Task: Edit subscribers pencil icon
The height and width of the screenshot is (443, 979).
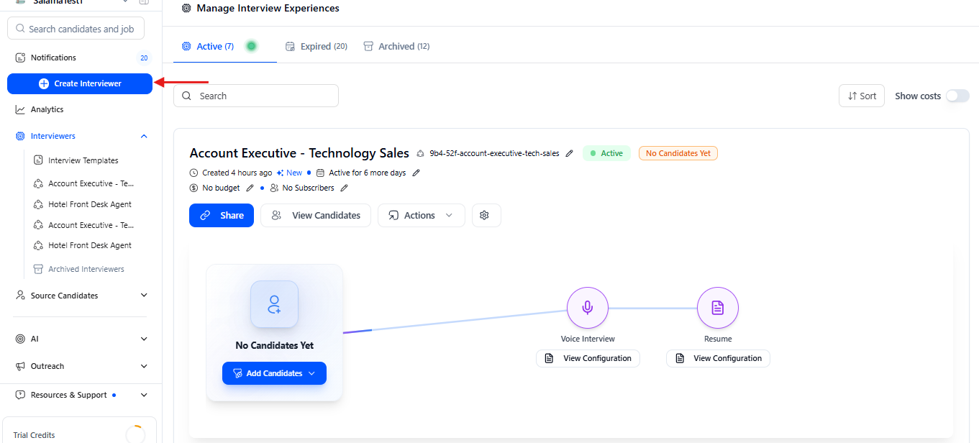Action: point(344,188)
